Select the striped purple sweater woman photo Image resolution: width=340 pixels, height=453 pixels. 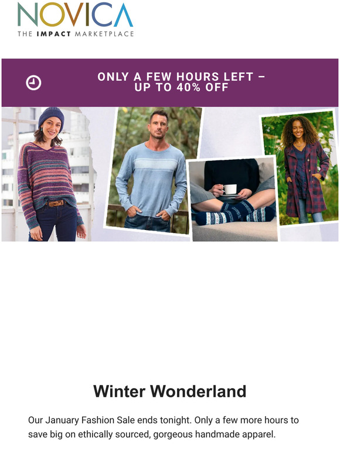[x=48, y=174]
